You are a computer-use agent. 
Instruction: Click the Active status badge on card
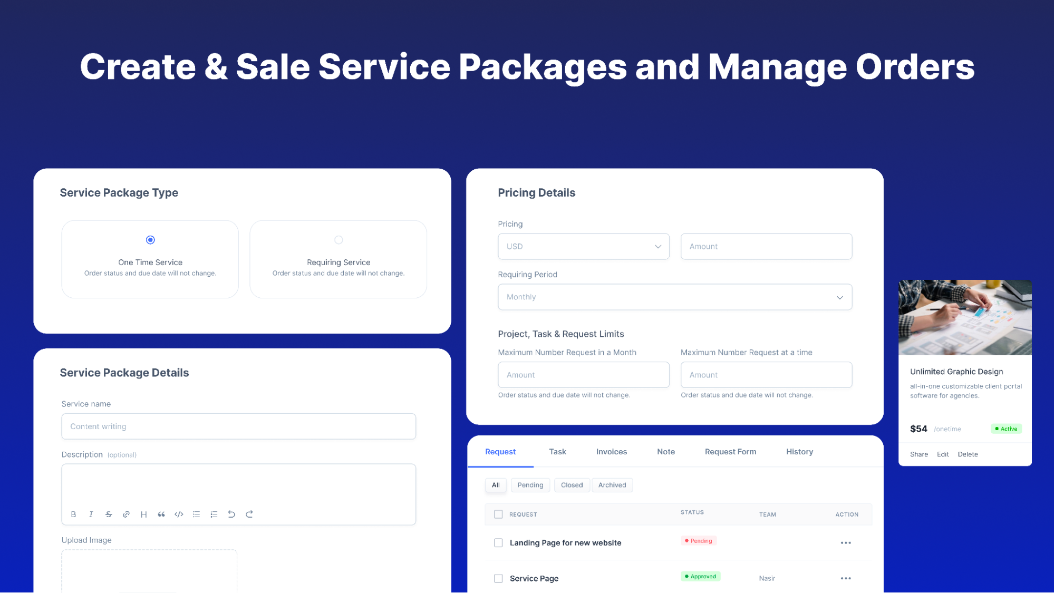(x=1006, y=429)
